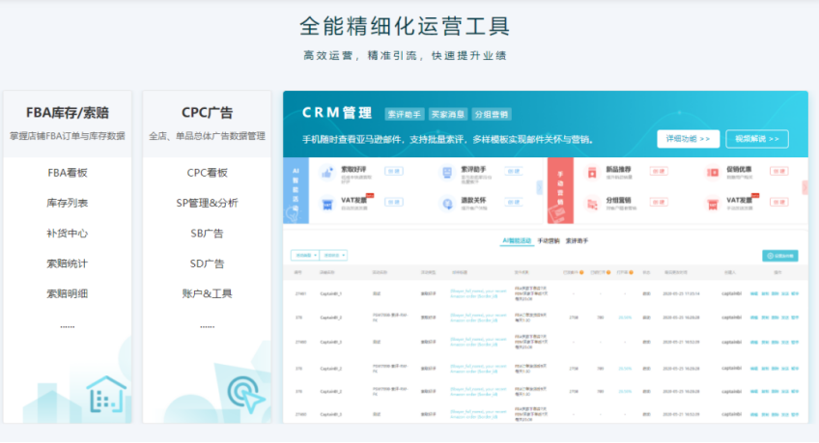Image resolution: width=819 pixels, height=443 pixels.
Task: Open SP管理&分析 in the CPC card
Action: [x=207, y=203]
